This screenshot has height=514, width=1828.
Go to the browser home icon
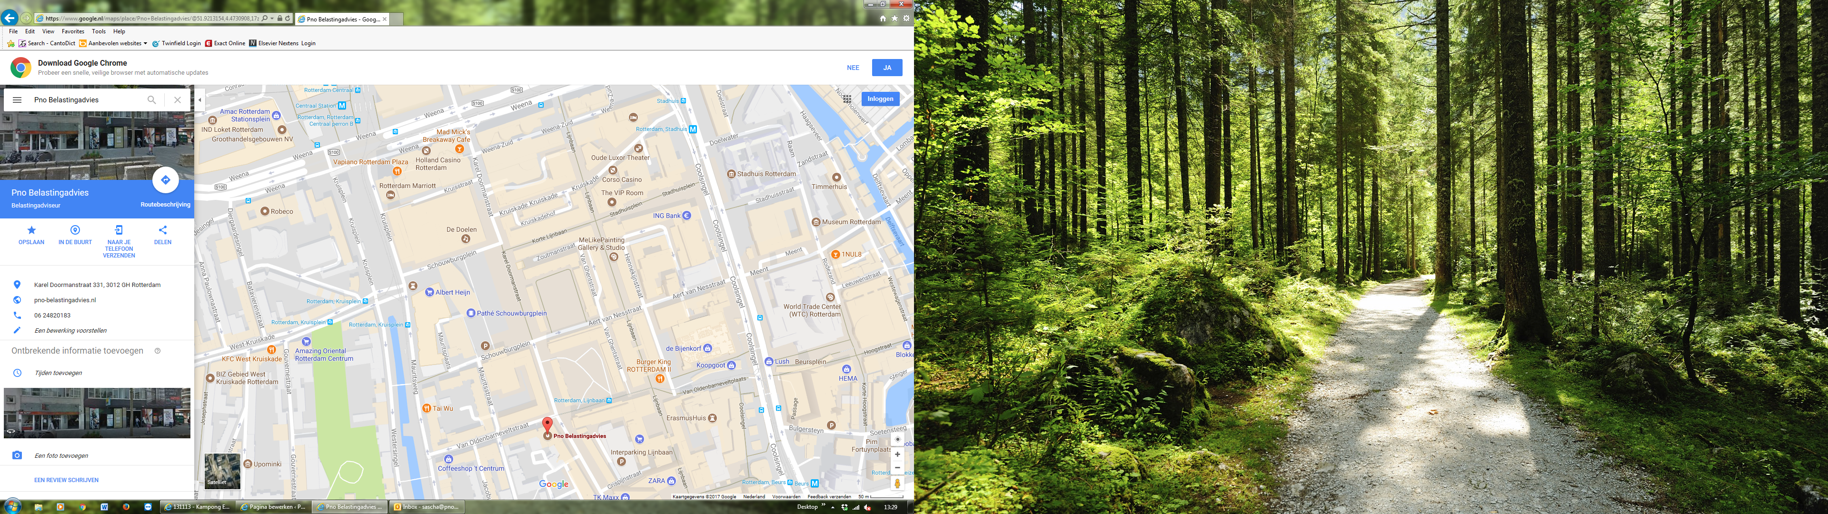883,19
